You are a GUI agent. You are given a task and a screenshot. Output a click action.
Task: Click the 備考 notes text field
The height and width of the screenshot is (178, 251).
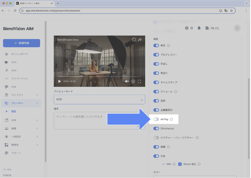click(x=99, y=121)
